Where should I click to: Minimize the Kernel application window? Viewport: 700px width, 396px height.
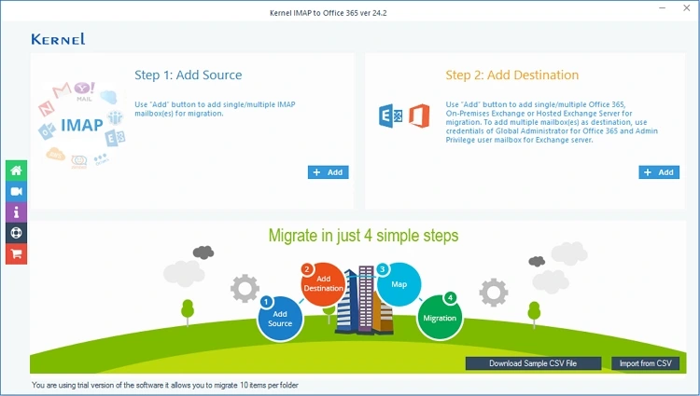coord(662,8)
